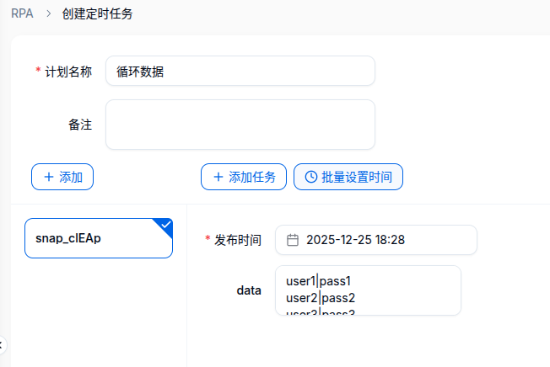Click the plus icon on 添加 button
The image size is (550, 367).
47,178
